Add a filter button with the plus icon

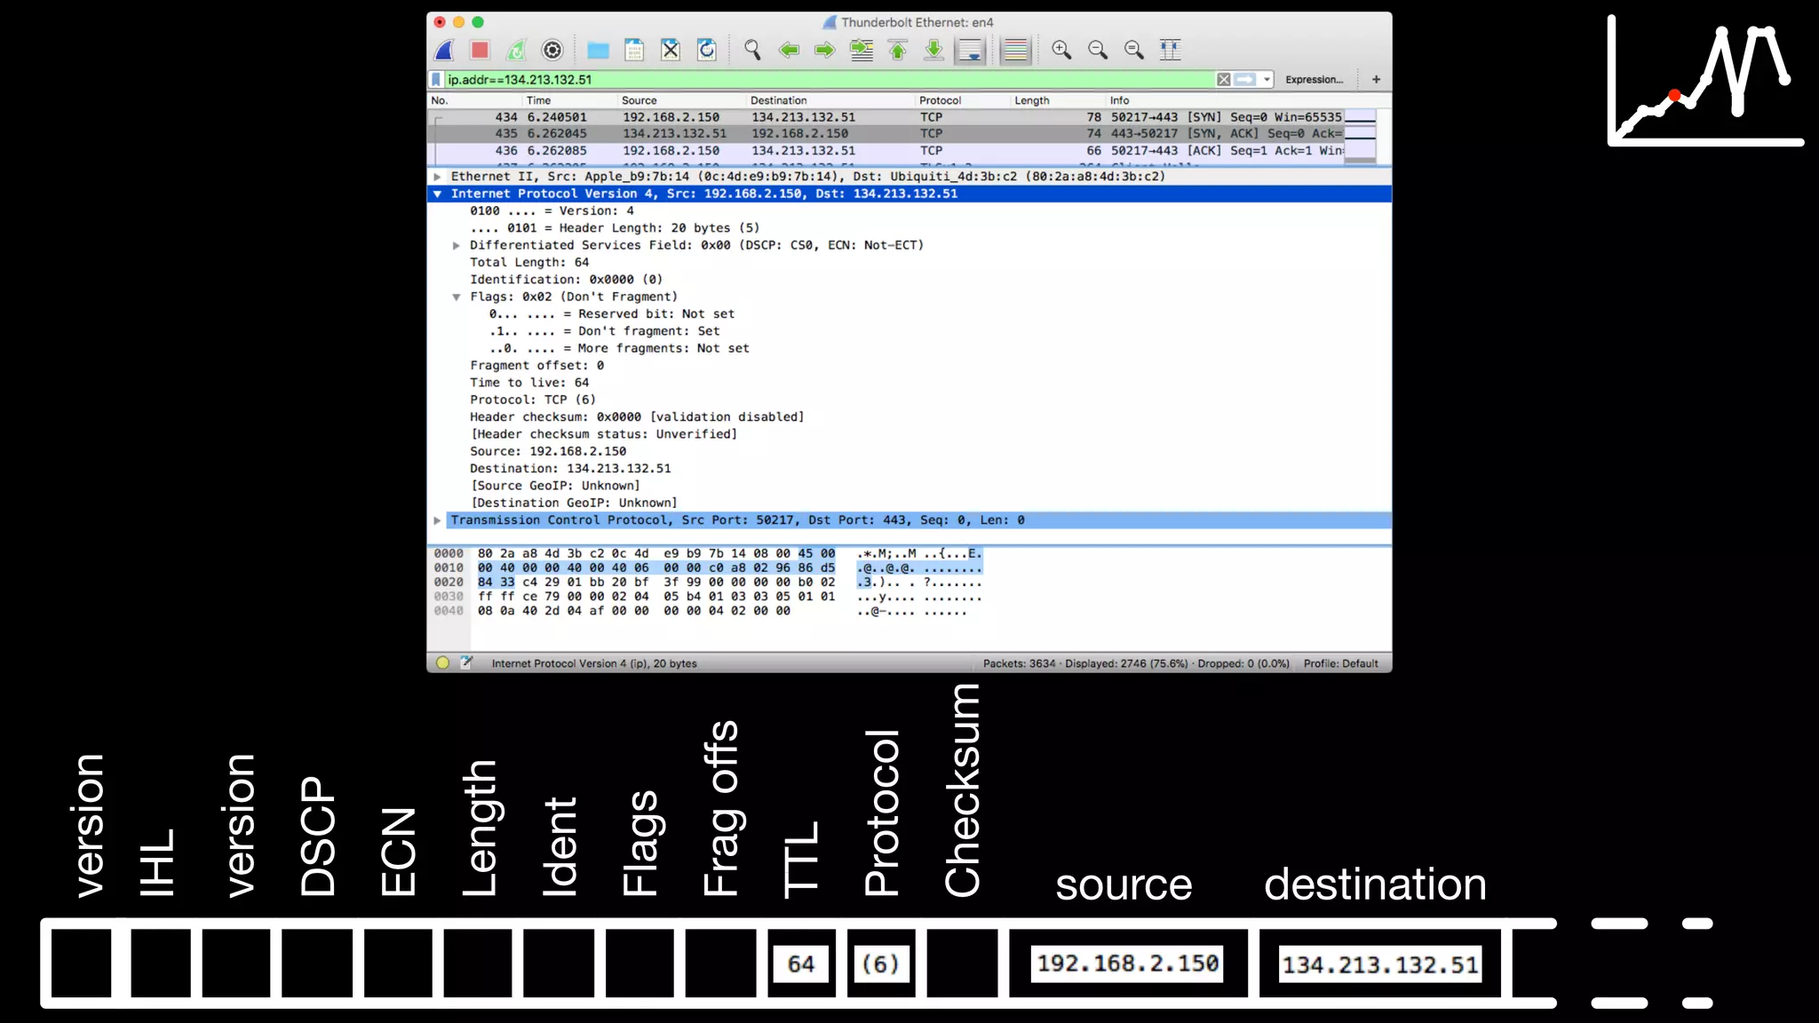pos(1376,79)
